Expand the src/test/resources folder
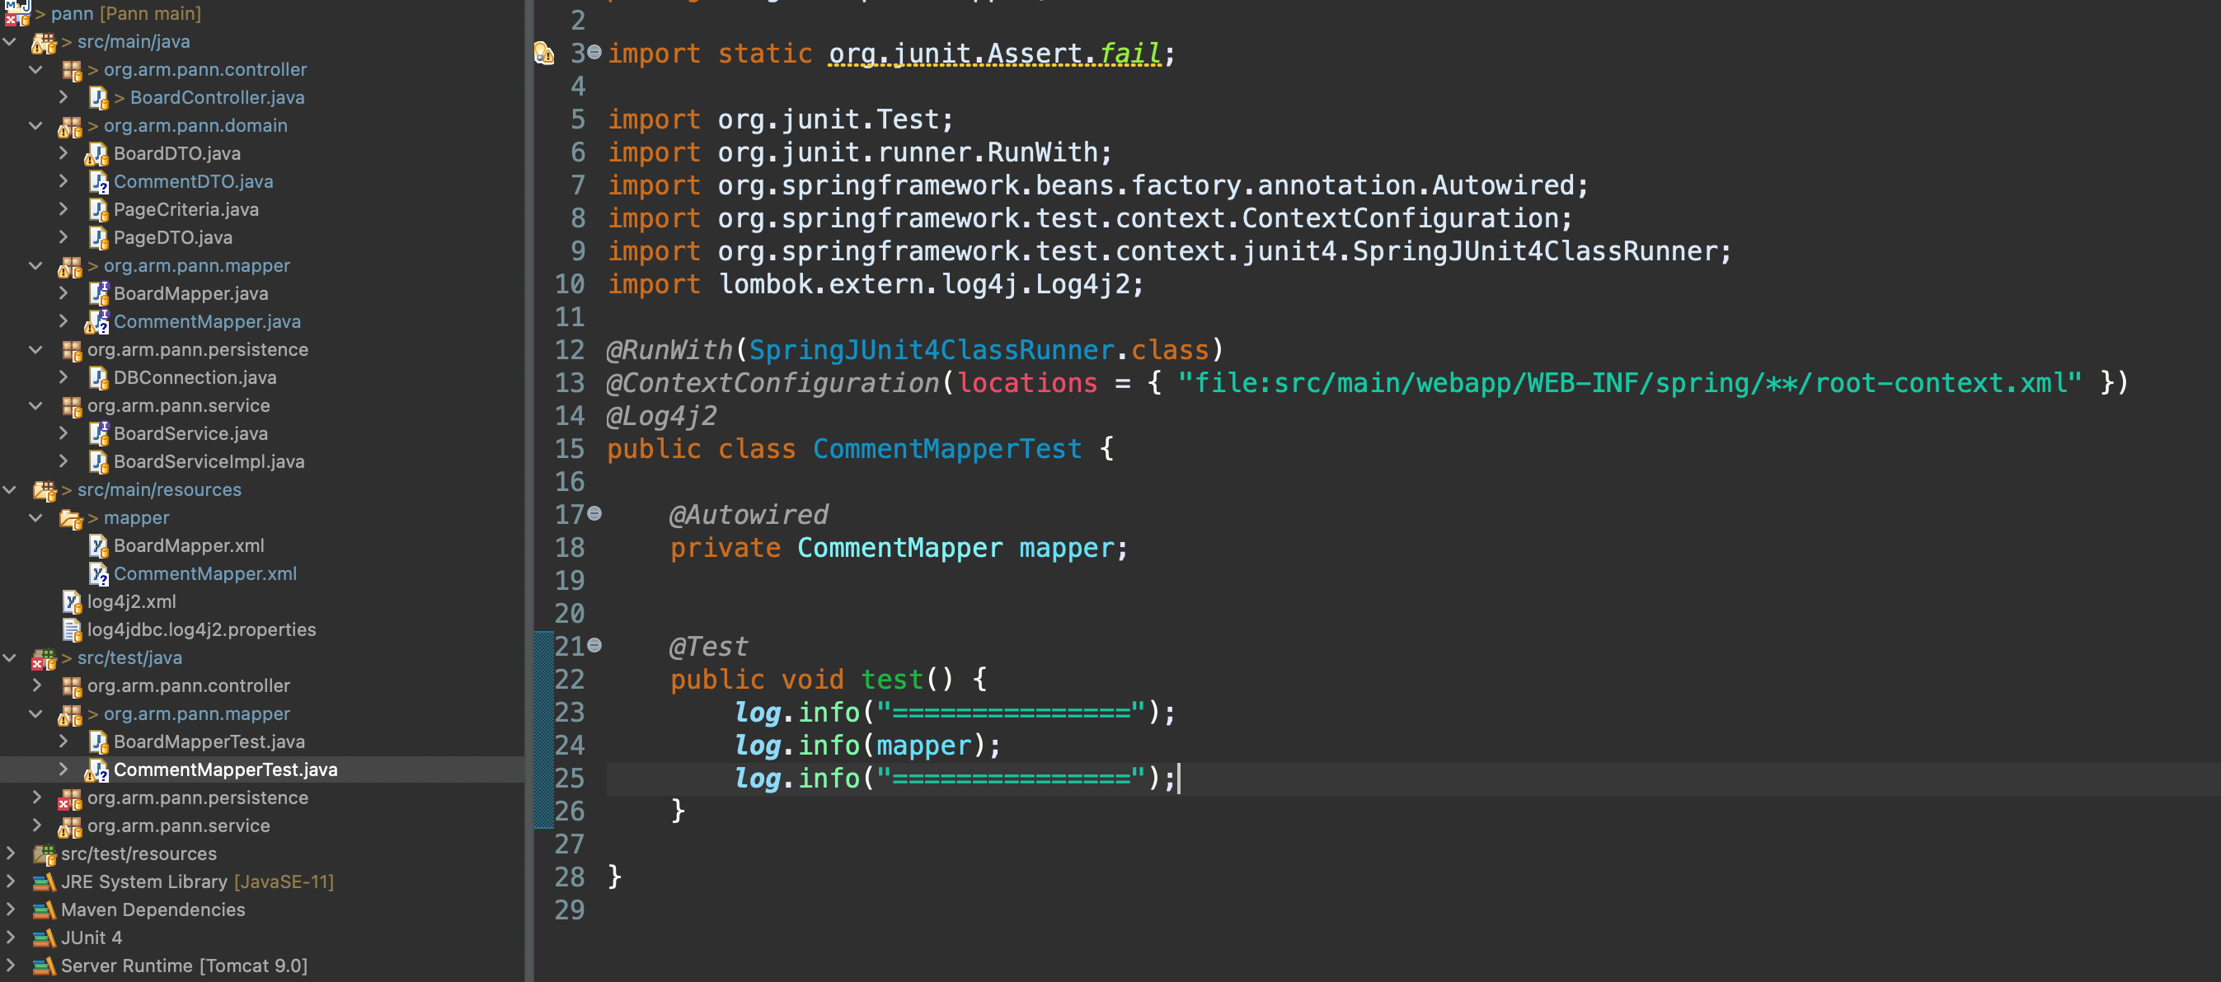This screenshot has height=982, width=2221. (x=11, y=853)
